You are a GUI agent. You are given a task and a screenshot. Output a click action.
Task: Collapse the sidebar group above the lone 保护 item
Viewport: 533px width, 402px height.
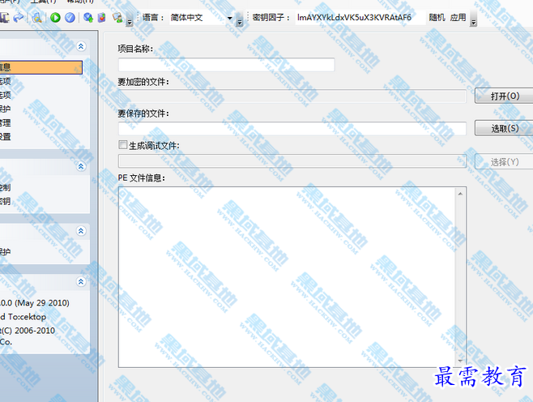(81, 231)
